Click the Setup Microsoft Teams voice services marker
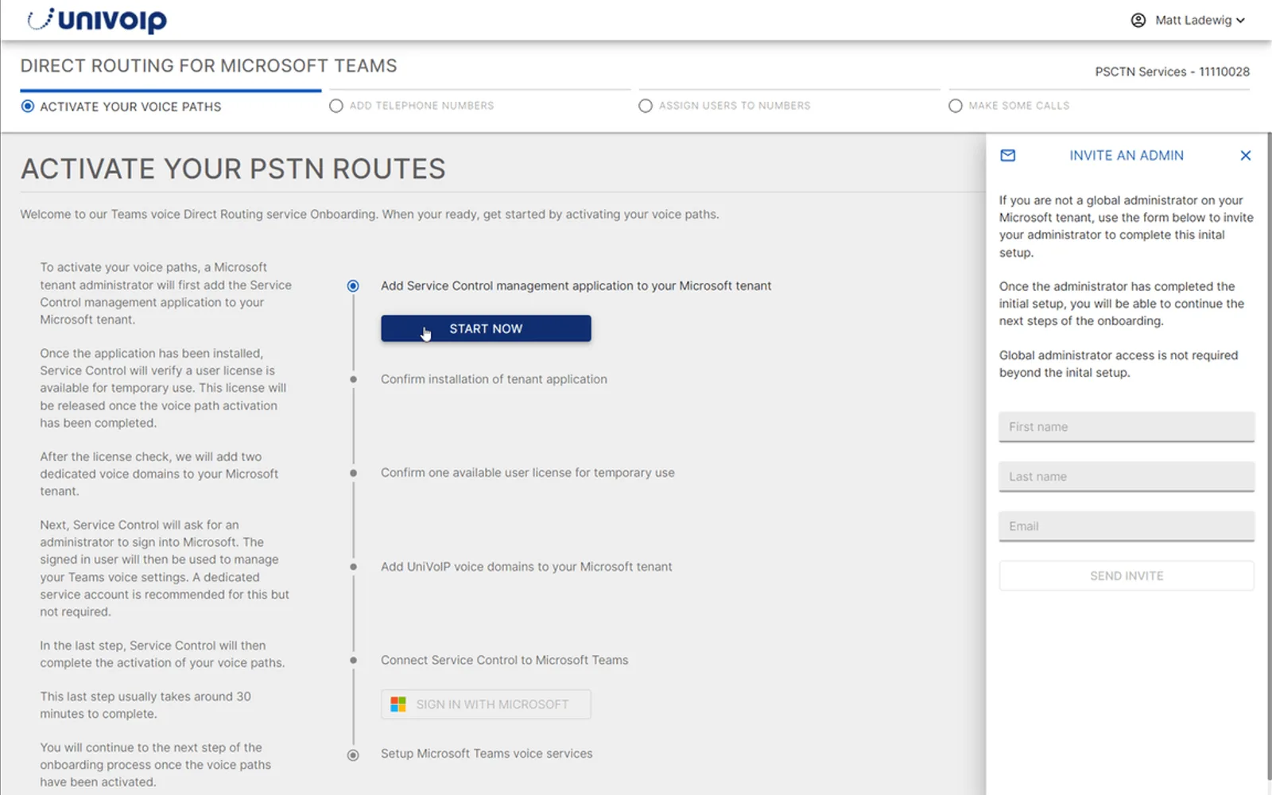1272x795 pixels. (353, 755)
